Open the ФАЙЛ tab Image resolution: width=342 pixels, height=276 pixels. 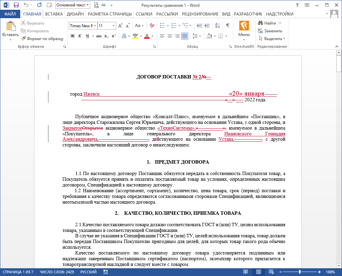tap(10, 14)
